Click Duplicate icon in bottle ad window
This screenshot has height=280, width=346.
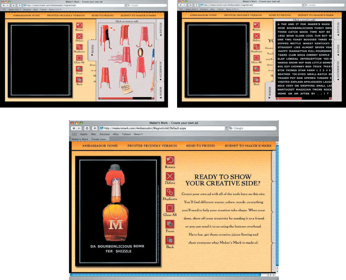tap(170, 192)
